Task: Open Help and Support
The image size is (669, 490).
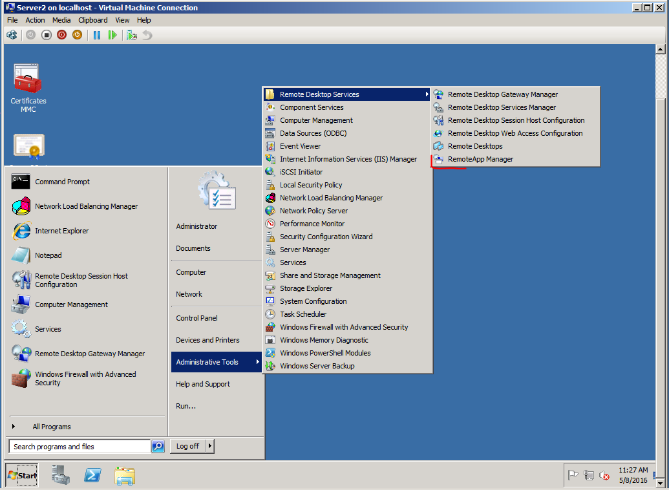Action: click(217, 384)
